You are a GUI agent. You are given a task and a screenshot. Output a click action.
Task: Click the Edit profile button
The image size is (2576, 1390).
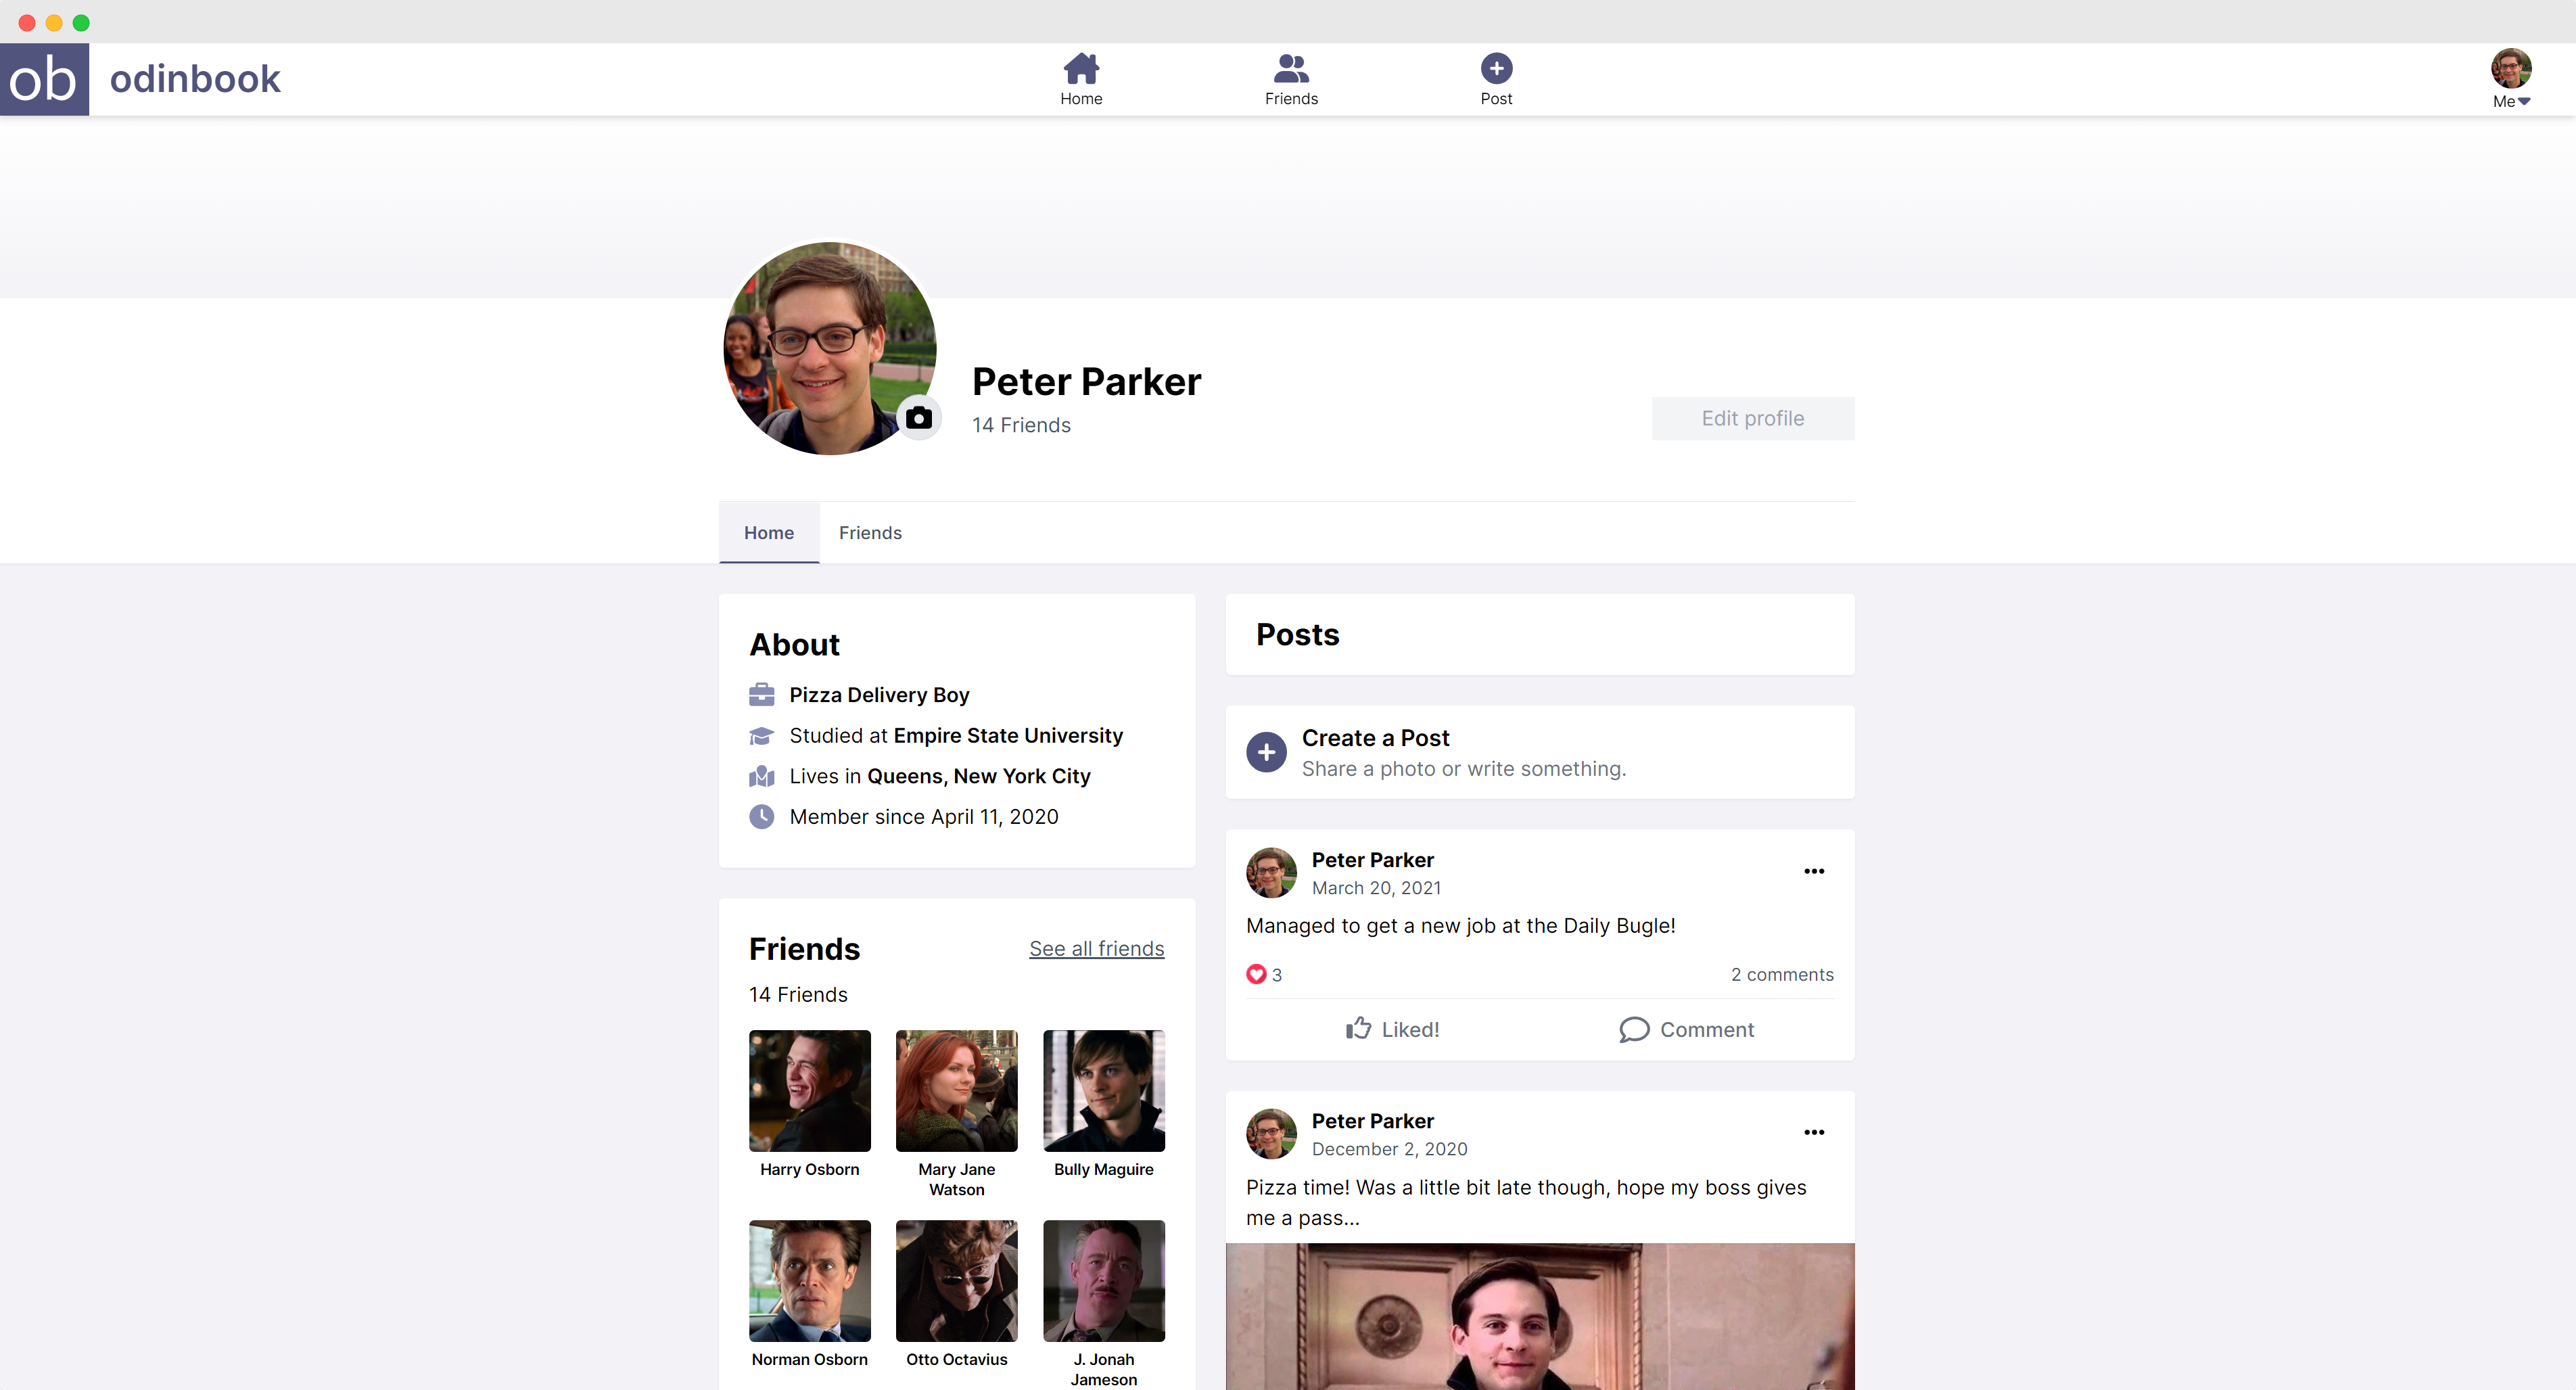coord(1752,418)
